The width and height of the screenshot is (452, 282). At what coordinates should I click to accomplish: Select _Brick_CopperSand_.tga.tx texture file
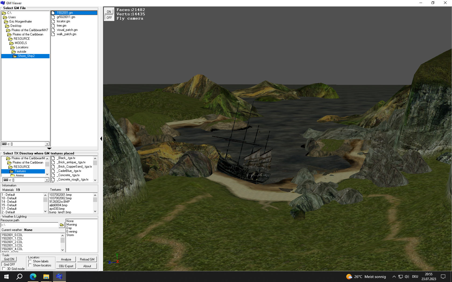(74, 167)
